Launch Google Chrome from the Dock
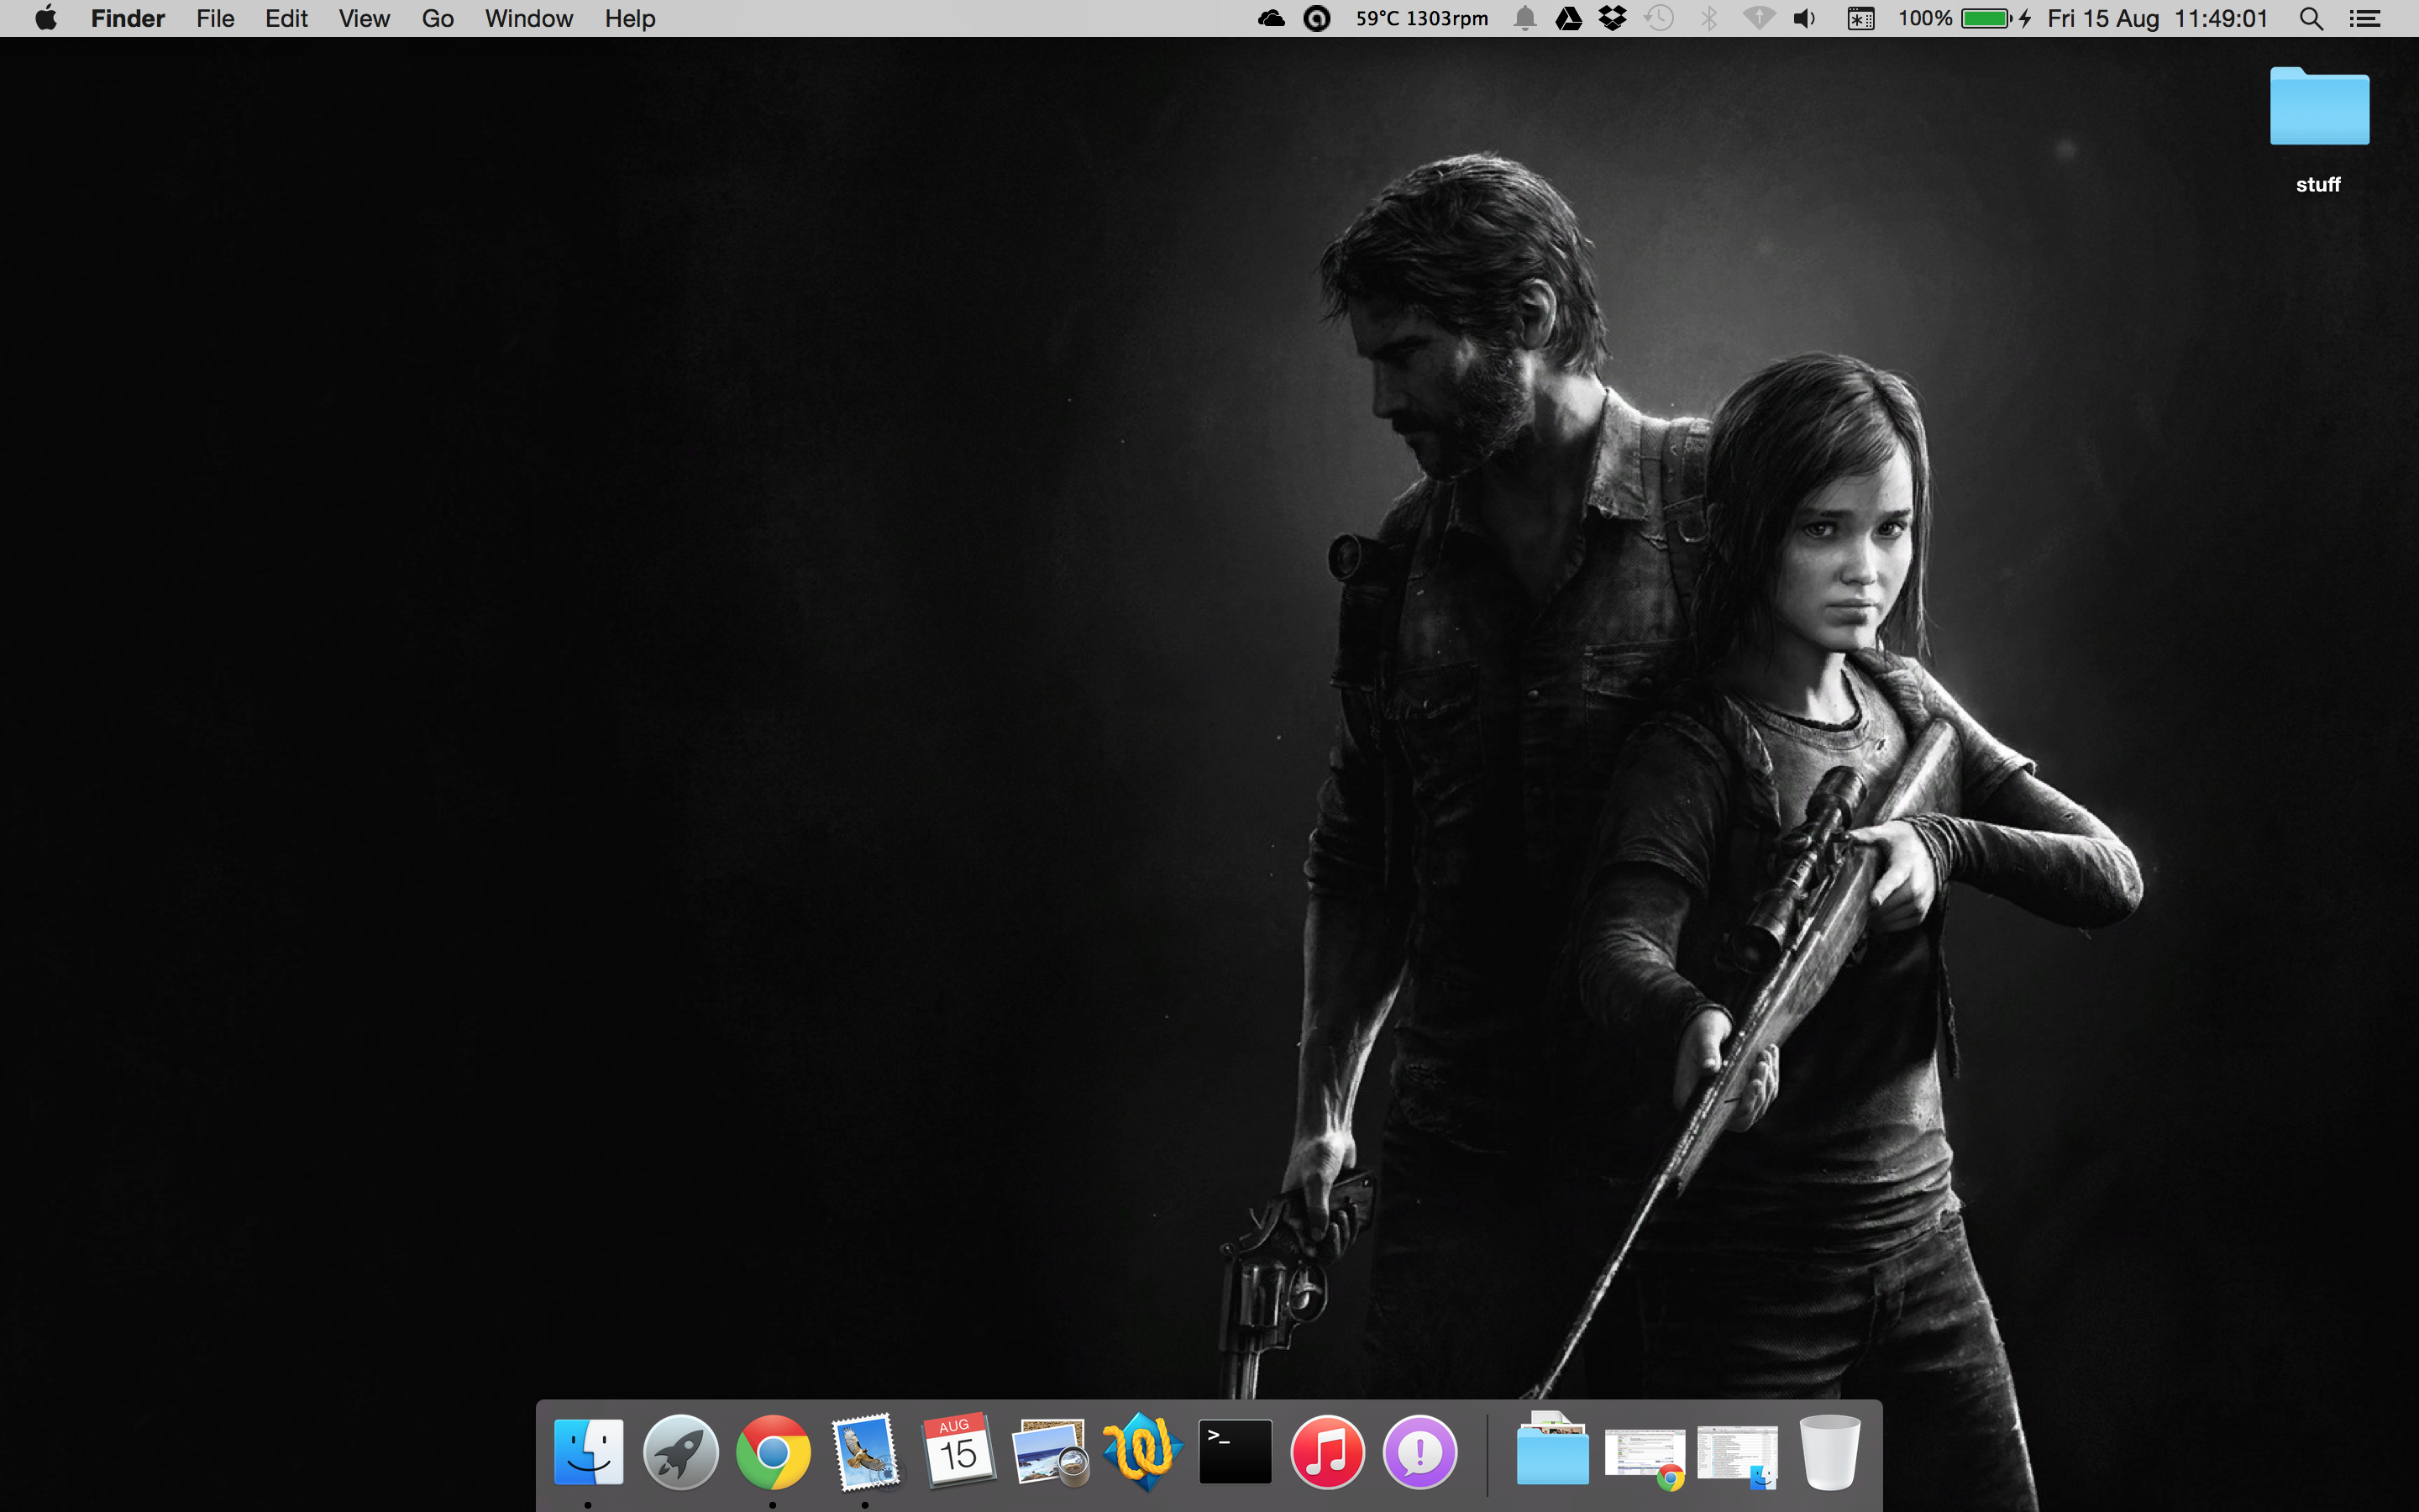Screen dimensions: 2419x1512 pos(773,1451)
